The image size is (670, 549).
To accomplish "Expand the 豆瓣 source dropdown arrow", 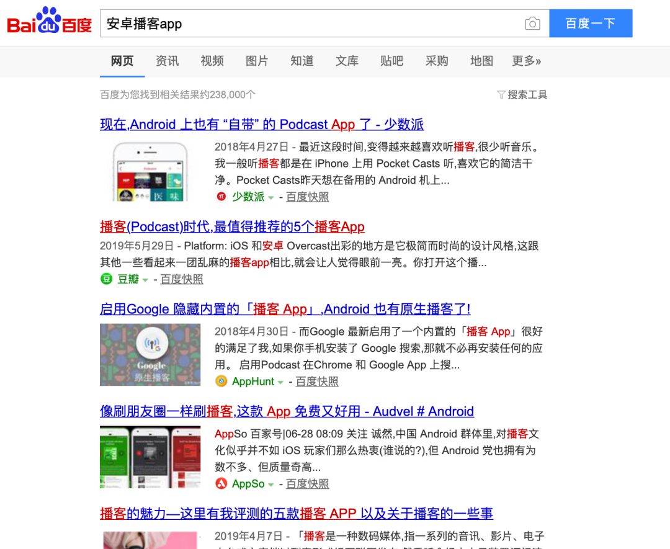I will pos(145,280).
